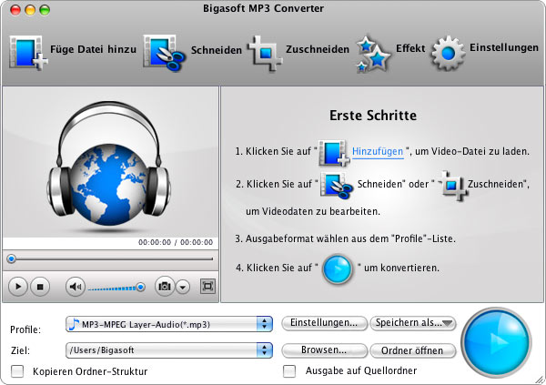Click the Einstellungen... button beside Profile
Viewport: 546px width, 385px height.
point(324,323)
